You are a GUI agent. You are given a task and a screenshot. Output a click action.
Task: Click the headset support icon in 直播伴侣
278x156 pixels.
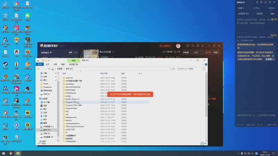[193, 46]
